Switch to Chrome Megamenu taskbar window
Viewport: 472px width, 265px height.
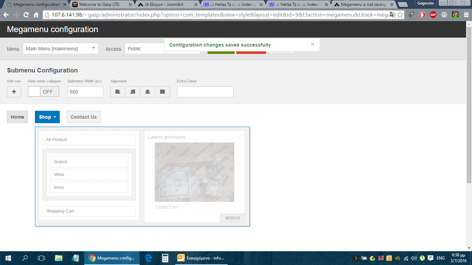pyautogui.click(x=112, y=258)
